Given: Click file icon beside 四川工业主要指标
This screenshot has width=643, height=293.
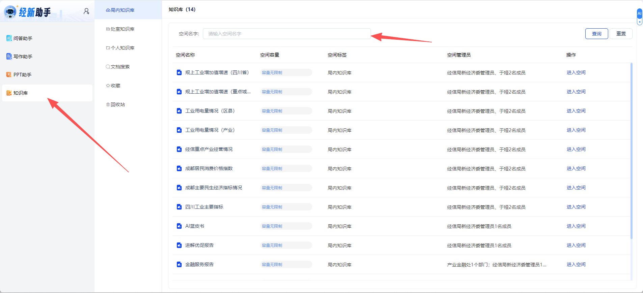Looking at the screenshot, I should [x=179, y=207].
